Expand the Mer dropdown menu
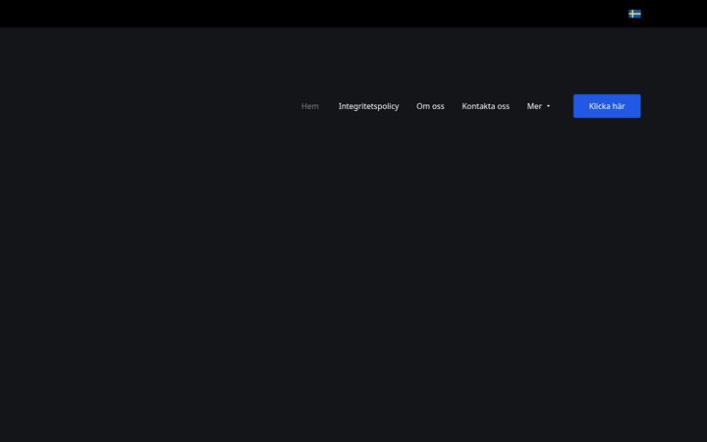Viewport: 707px width, 442px height. (x=538, y=106)
